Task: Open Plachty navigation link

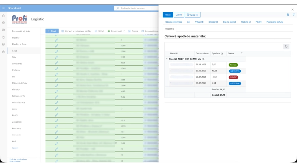Action: click(16, 38)
